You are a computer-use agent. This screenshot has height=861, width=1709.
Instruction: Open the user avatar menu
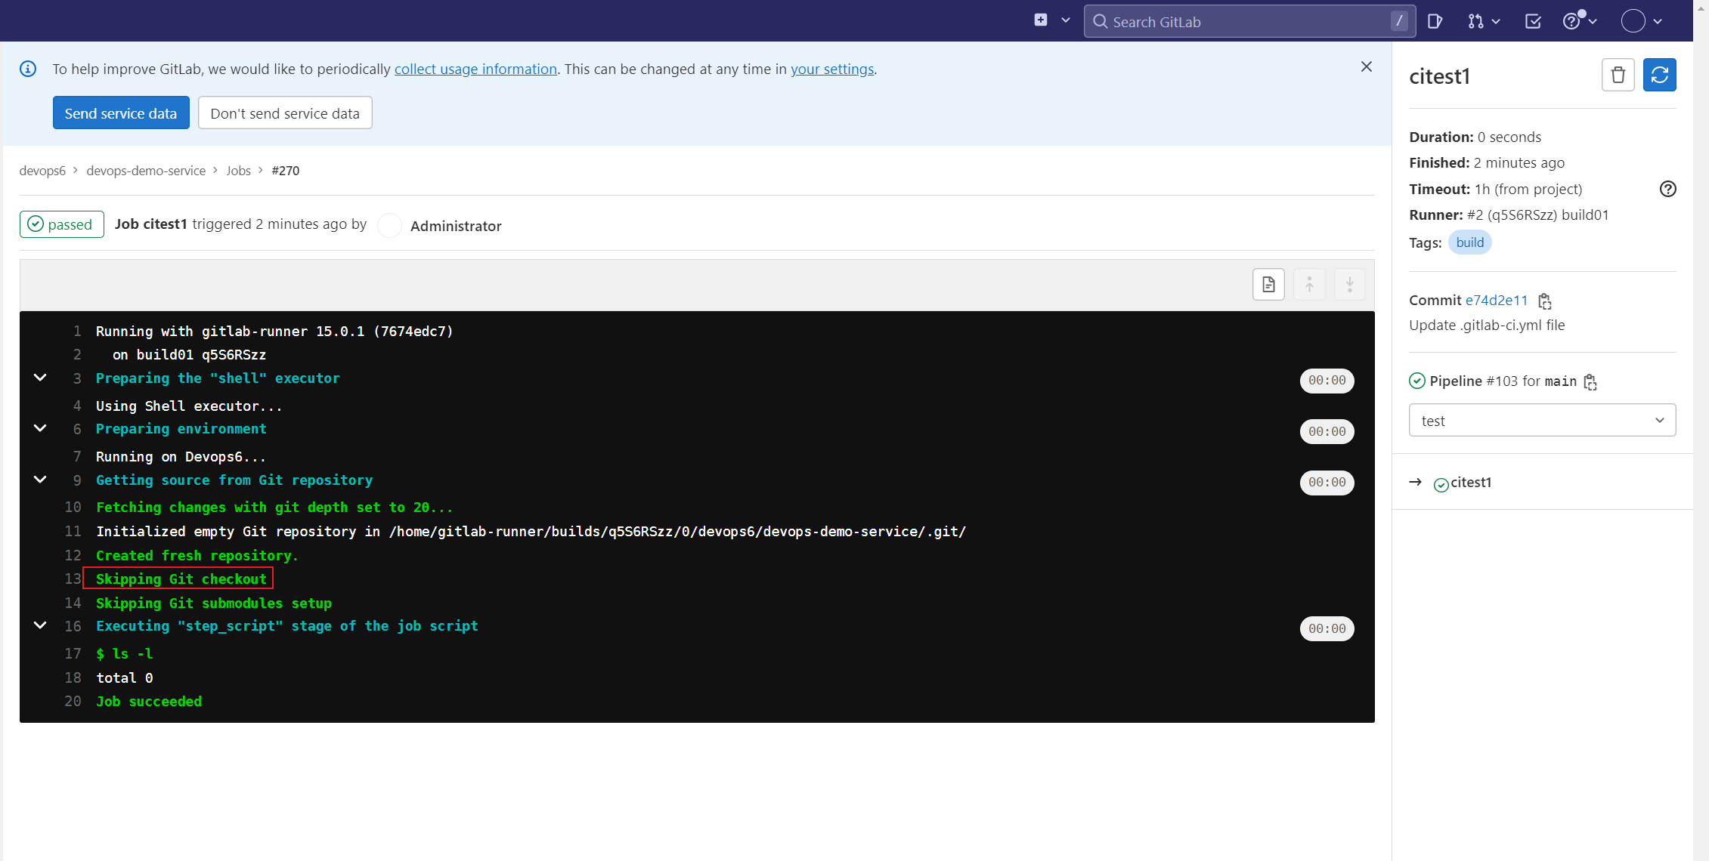[1633, 21]
